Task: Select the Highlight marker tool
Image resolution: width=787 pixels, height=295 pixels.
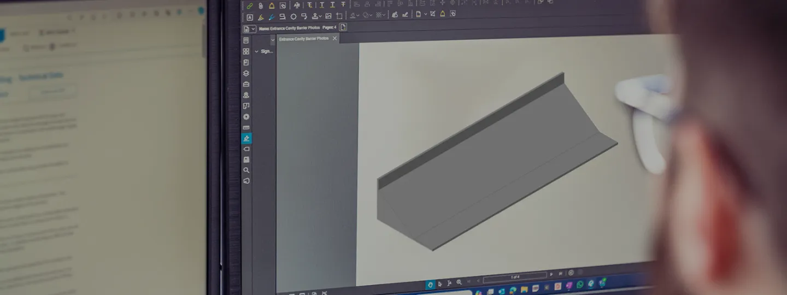Action: pos(261,17)
